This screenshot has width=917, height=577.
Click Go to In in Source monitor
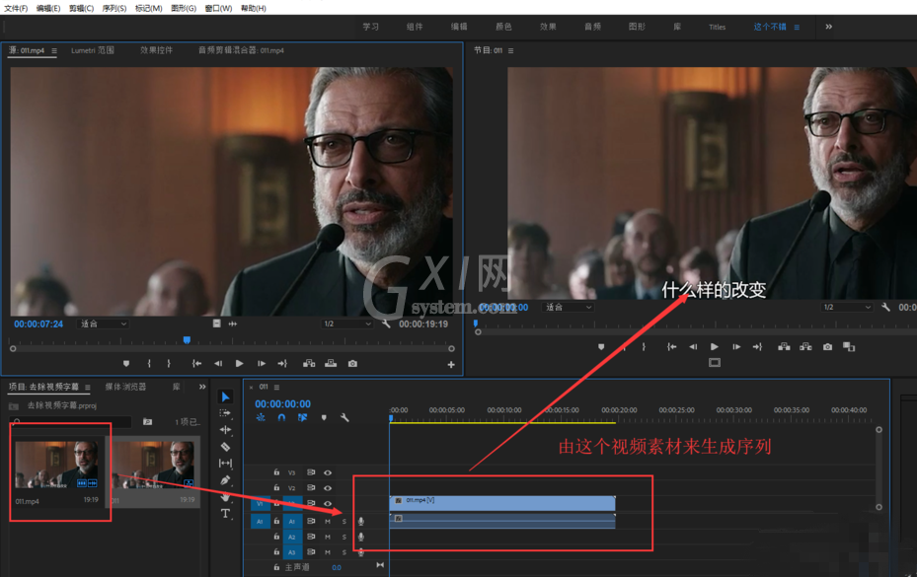point(197,364)
